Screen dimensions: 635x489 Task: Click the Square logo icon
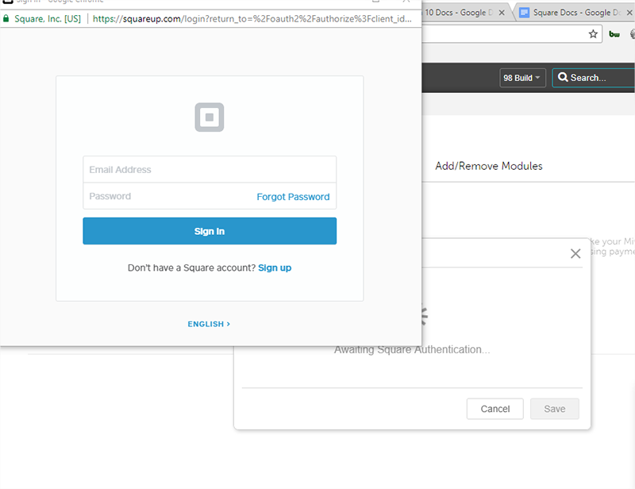(210, 117)
